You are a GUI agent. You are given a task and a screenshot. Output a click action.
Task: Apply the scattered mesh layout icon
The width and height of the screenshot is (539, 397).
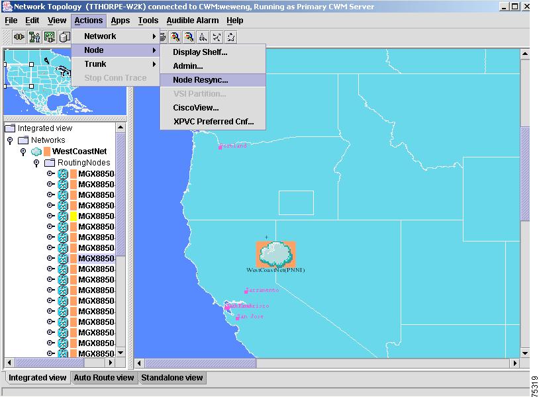[x=217, y=37]
